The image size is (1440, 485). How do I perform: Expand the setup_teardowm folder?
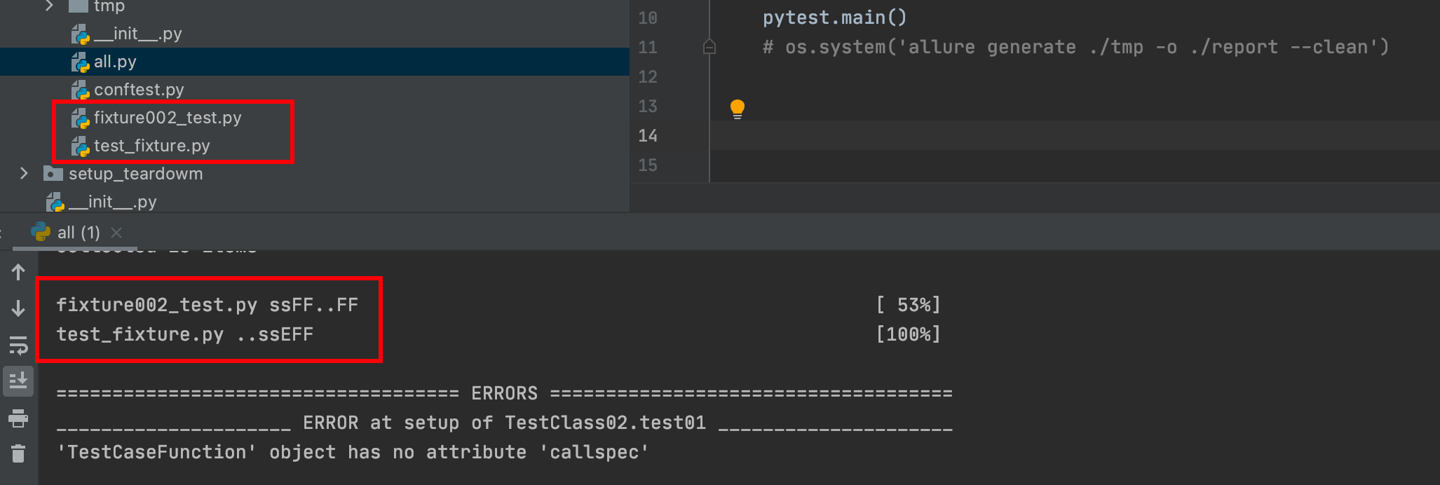pyautogui.click(x=24, y=174)
